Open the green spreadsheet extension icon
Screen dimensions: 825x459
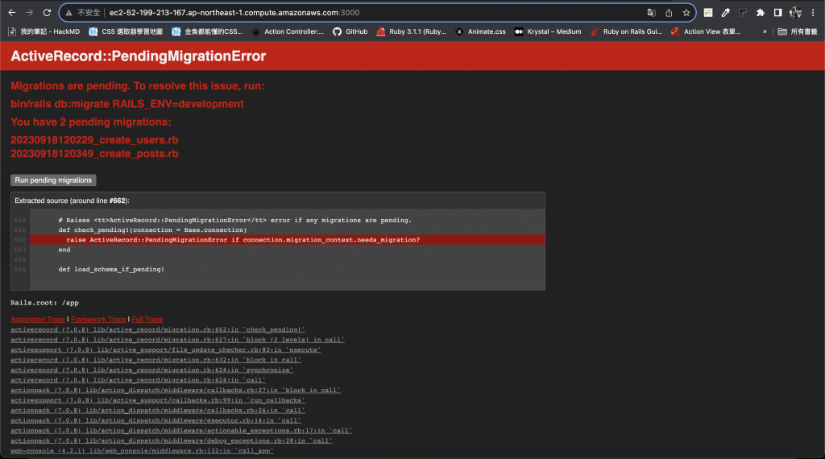tap(708, 13)
